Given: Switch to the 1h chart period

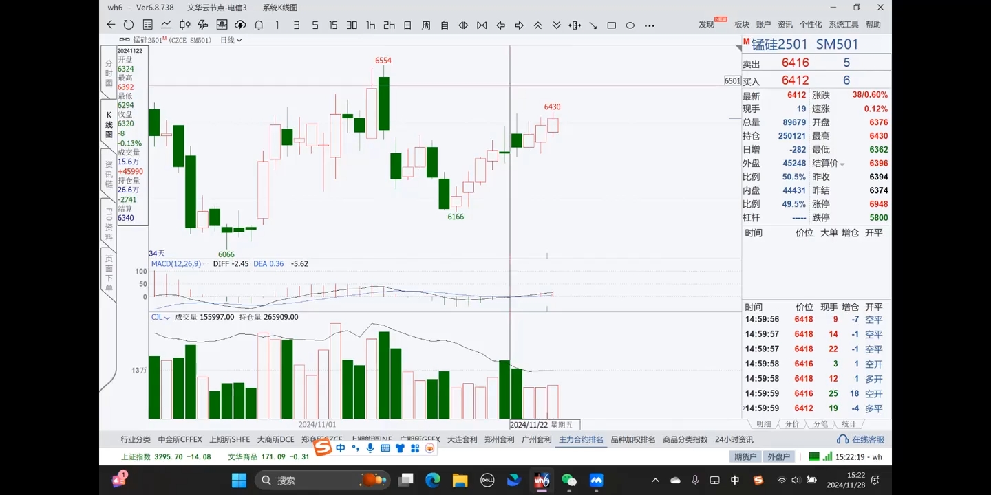Looking at the screenshot, I should click(x=370, y=25).
